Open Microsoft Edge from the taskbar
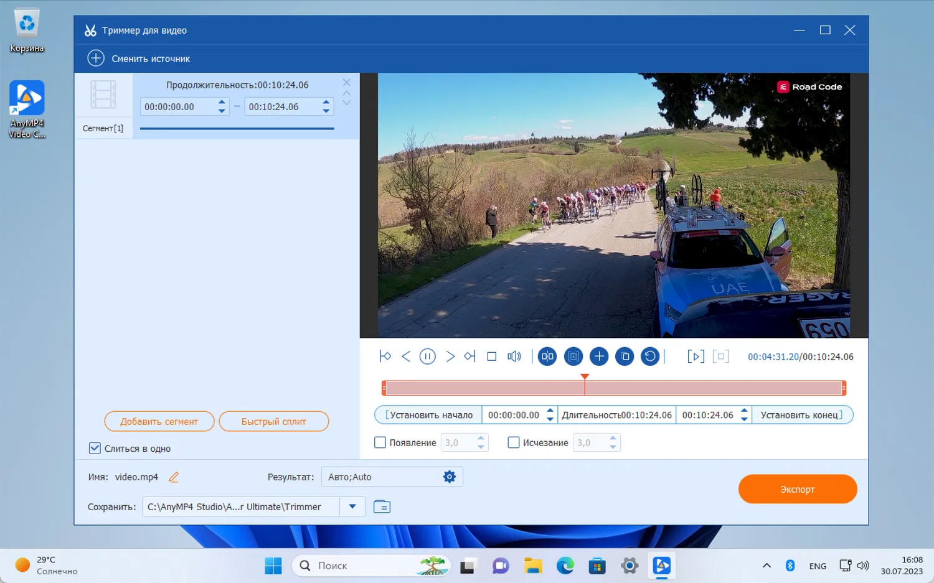The width and height of the screenshot is (934, 583). pos(565,566)
